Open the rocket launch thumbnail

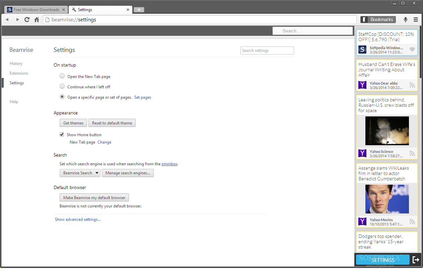(387, 131)
